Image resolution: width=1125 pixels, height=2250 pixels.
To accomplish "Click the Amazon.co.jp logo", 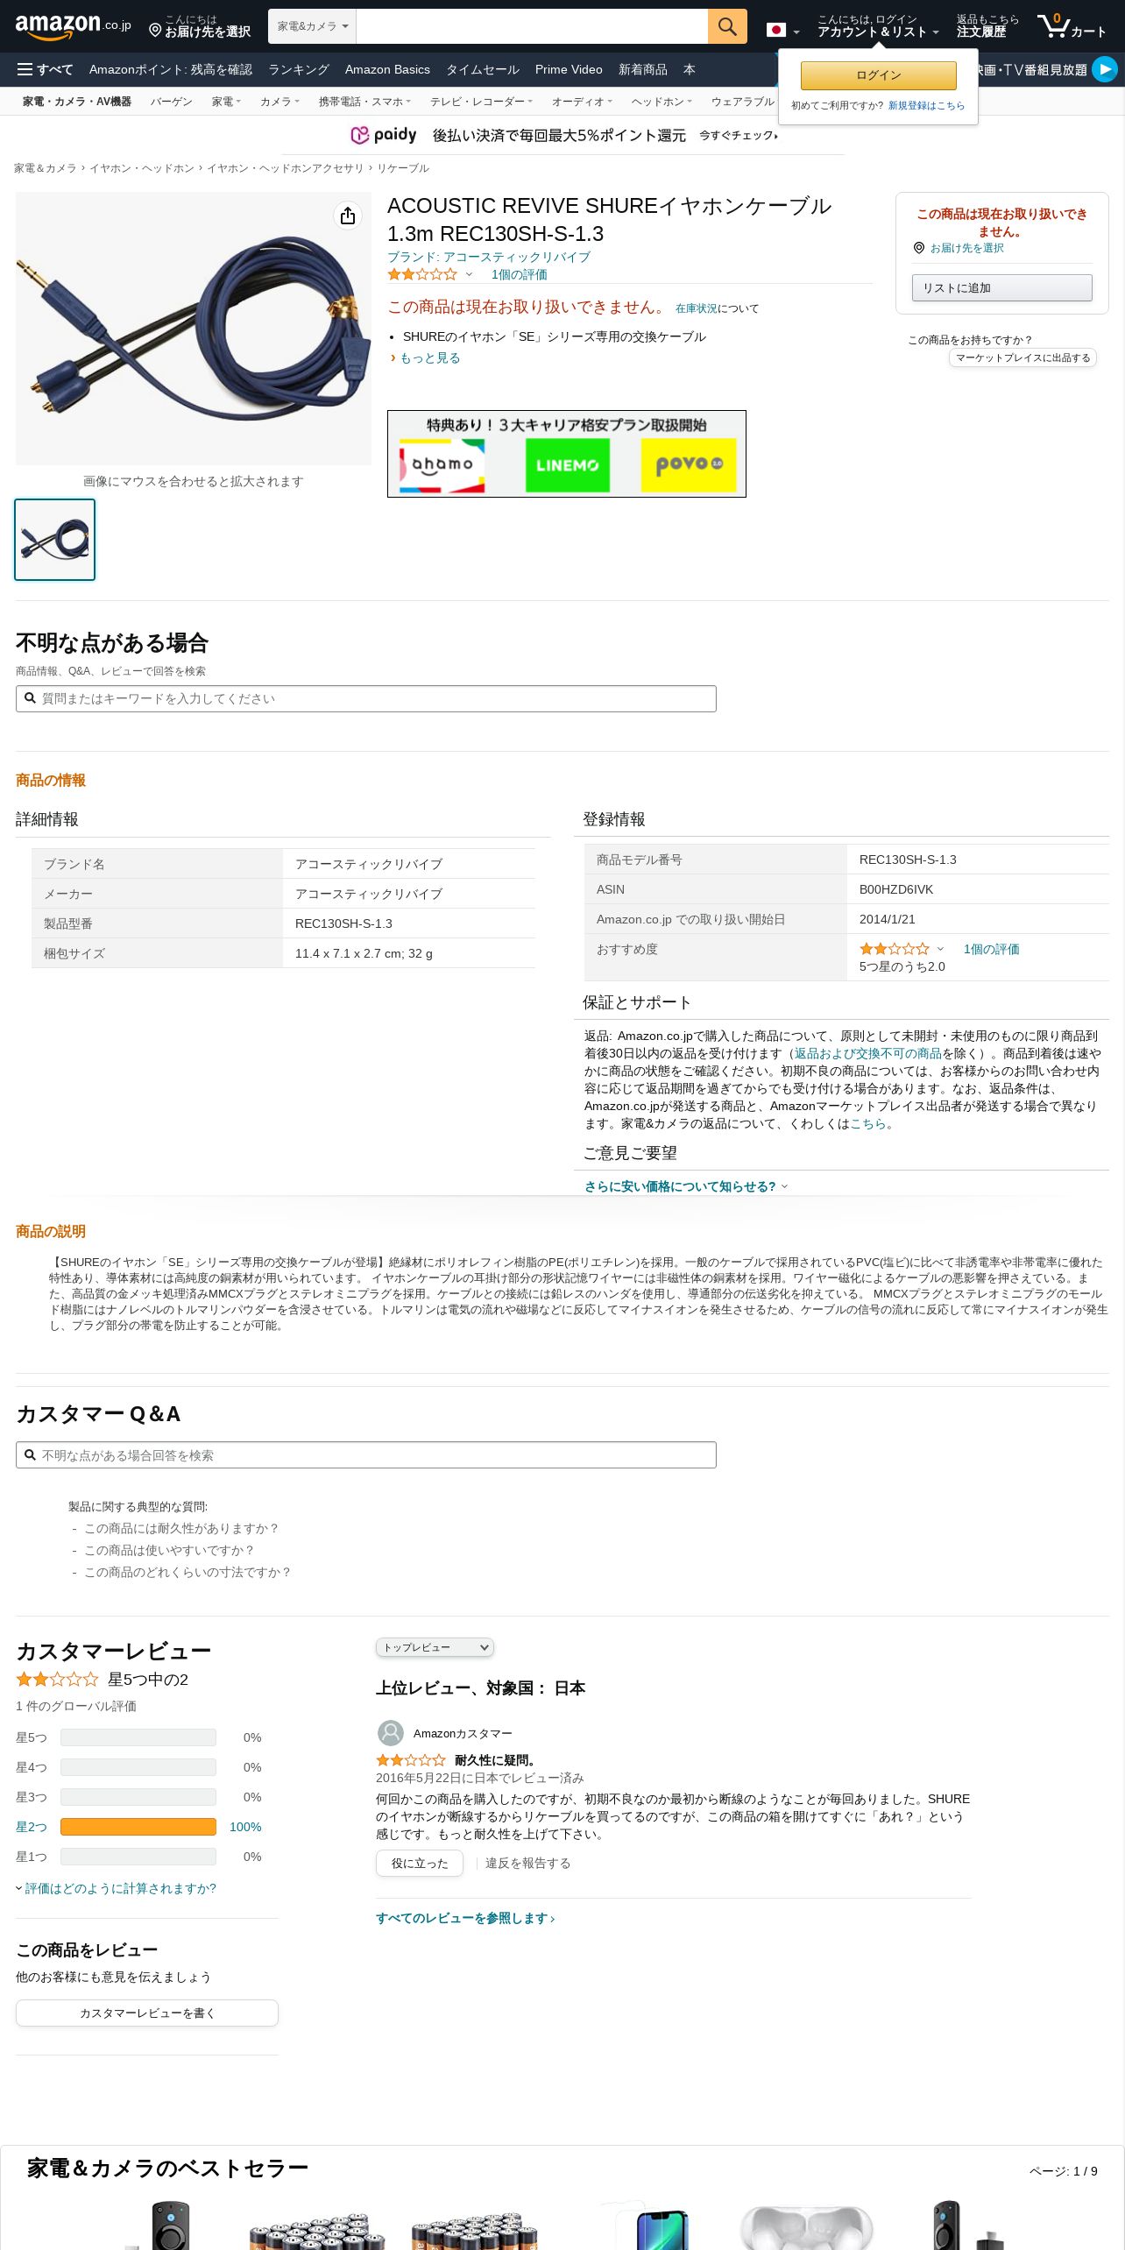I will (73, 26).
